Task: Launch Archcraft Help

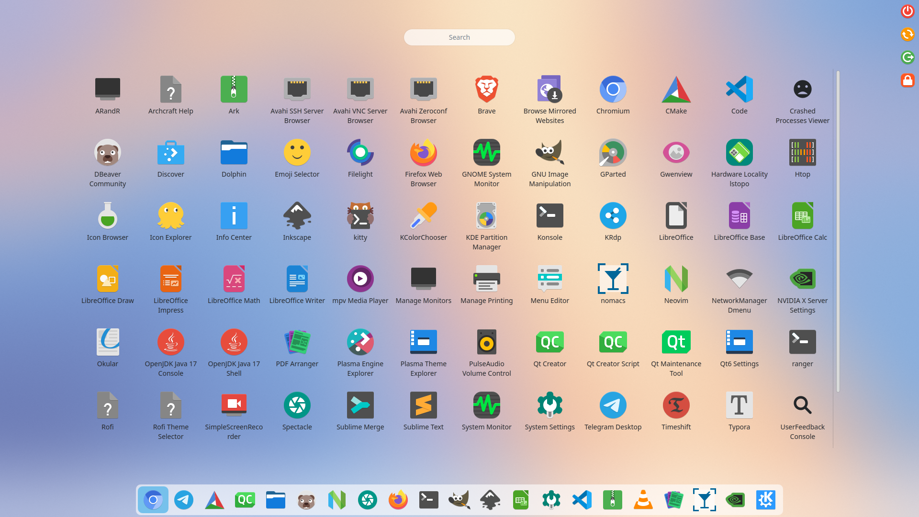Action: [171, 95]
